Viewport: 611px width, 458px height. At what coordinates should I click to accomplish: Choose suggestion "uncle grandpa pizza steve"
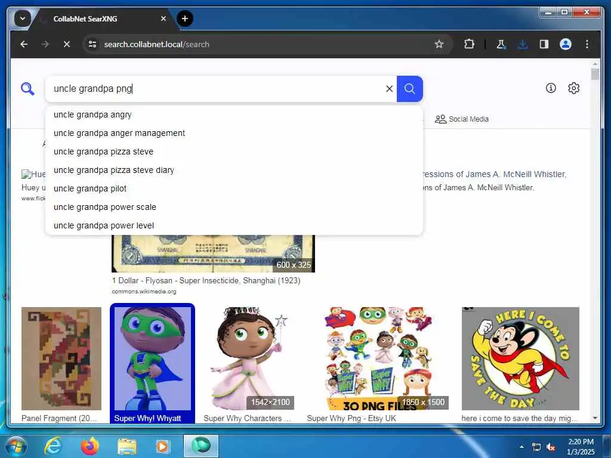(x=234, y=152)
